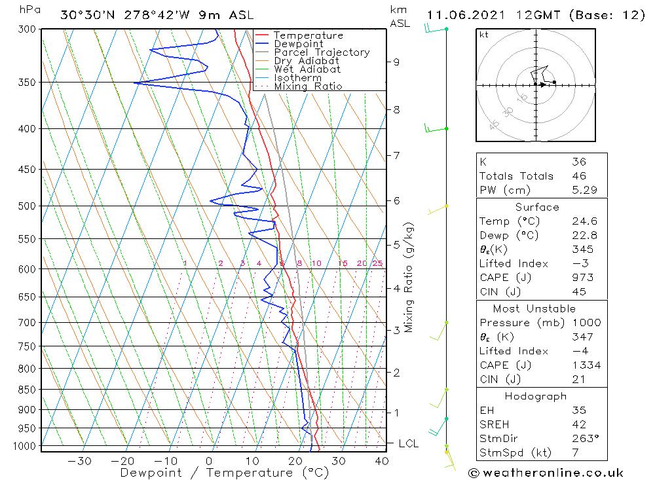This screenshot has width=655, height=480.
Task: Click the LCL marker label
Action: [408, 443]
